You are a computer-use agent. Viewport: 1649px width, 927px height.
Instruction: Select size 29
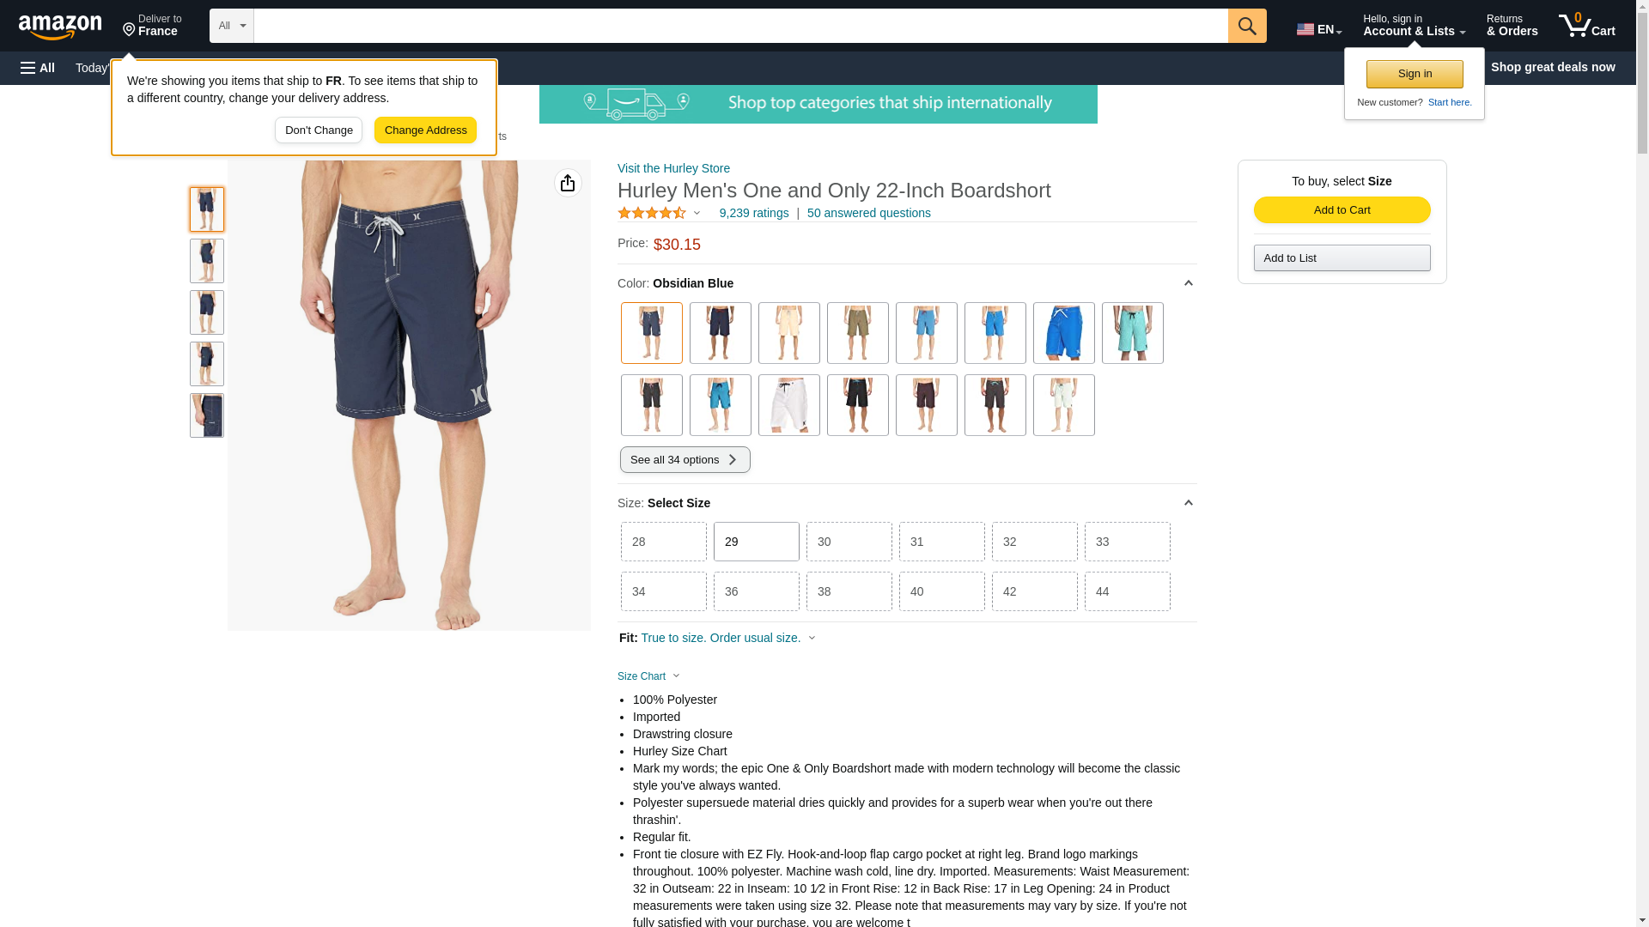pos(757,542)
